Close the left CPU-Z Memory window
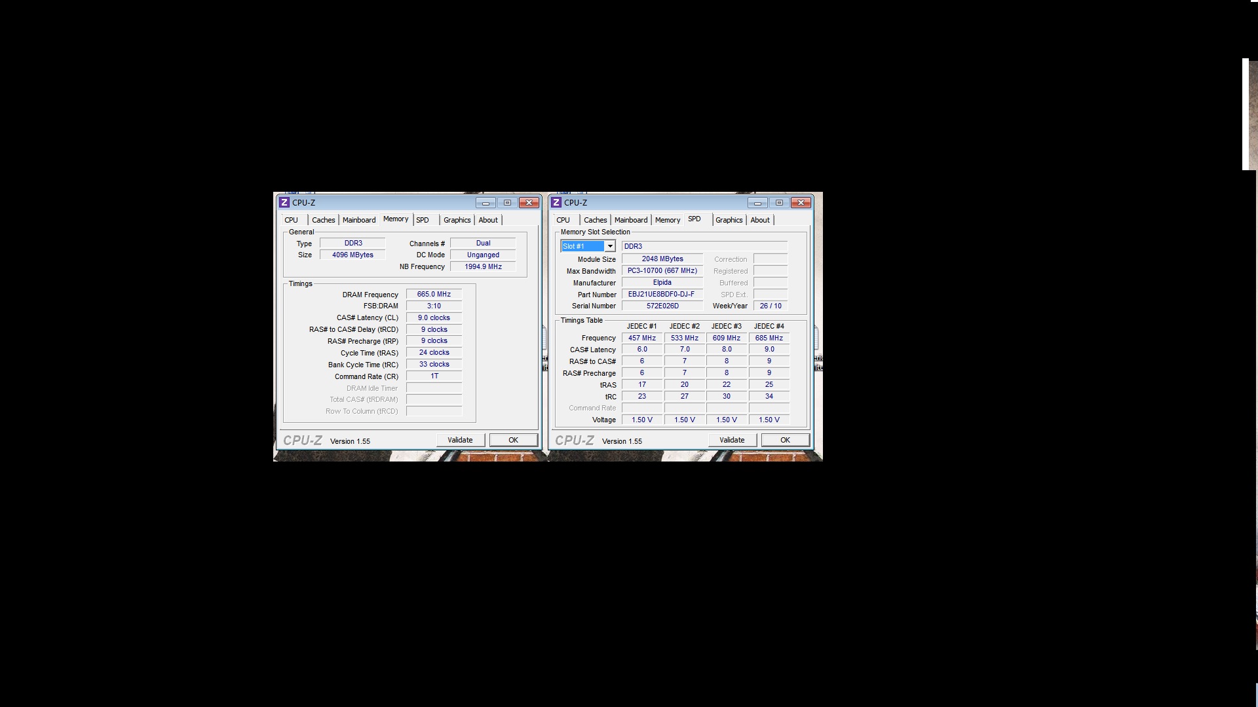This screenshot has width=1258, height=707. (x=529, y=203)
